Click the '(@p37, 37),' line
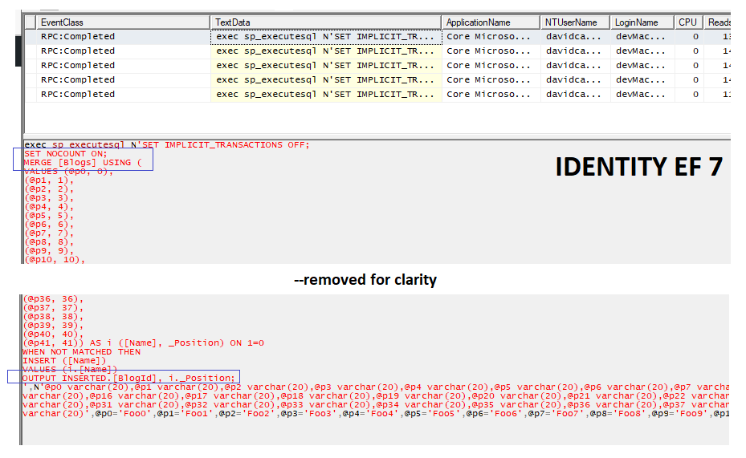This screenshot has height=458, width=746. coord(53,308)
